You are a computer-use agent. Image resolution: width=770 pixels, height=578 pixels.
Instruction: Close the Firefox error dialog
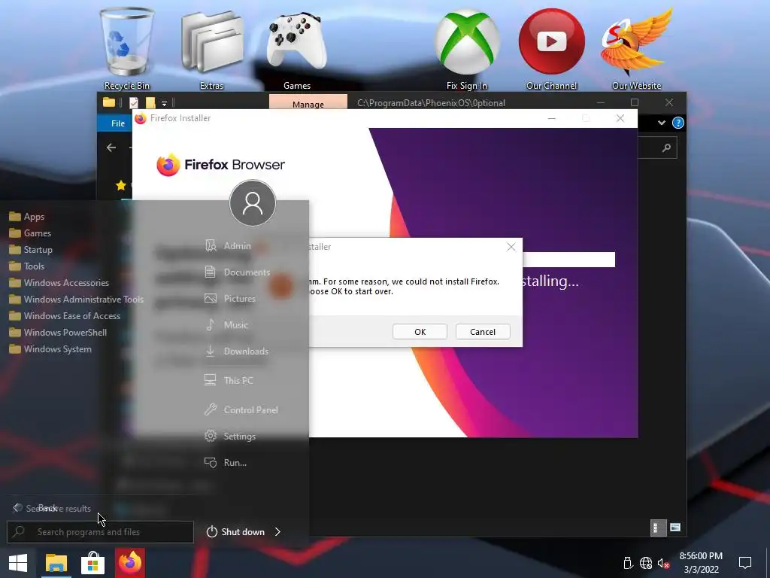pos(511,247)
